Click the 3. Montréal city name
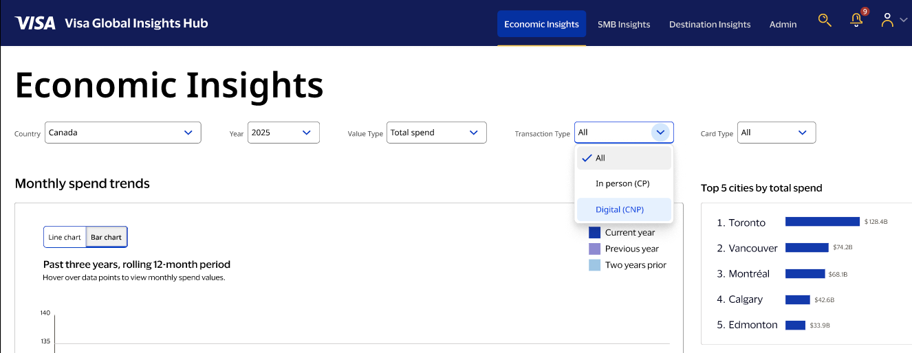The width and height of the screenshot is (912, 353). (743, 273)
